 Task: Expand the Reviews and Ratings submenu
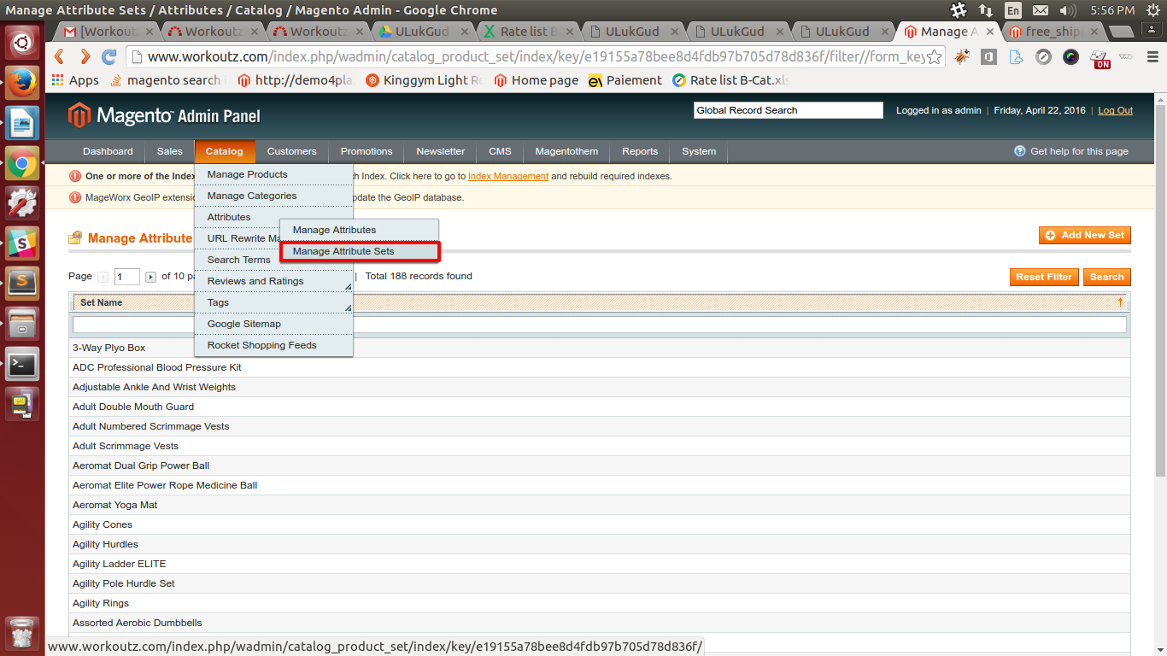[x=273, y=281]
